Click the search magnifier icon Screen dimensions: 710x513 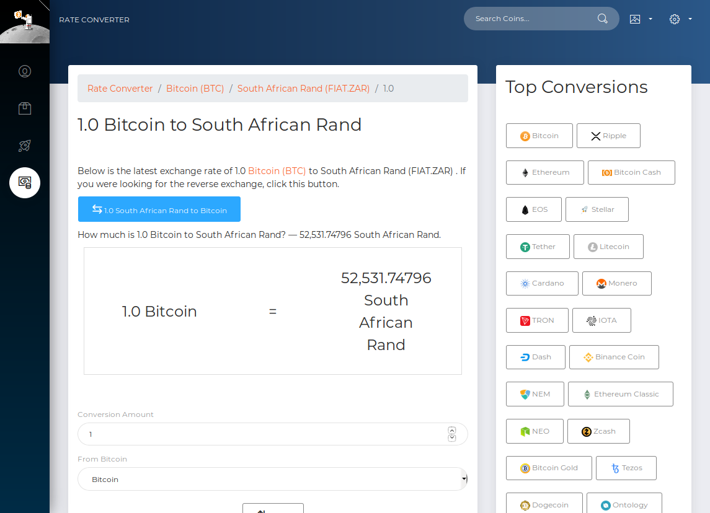pyautogui.click(x=602, y=19)
